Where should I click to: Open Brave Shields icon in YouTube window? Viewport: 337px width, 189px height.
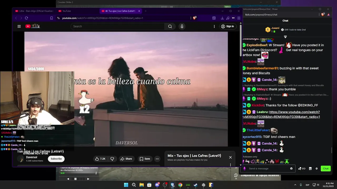[195, 18]
